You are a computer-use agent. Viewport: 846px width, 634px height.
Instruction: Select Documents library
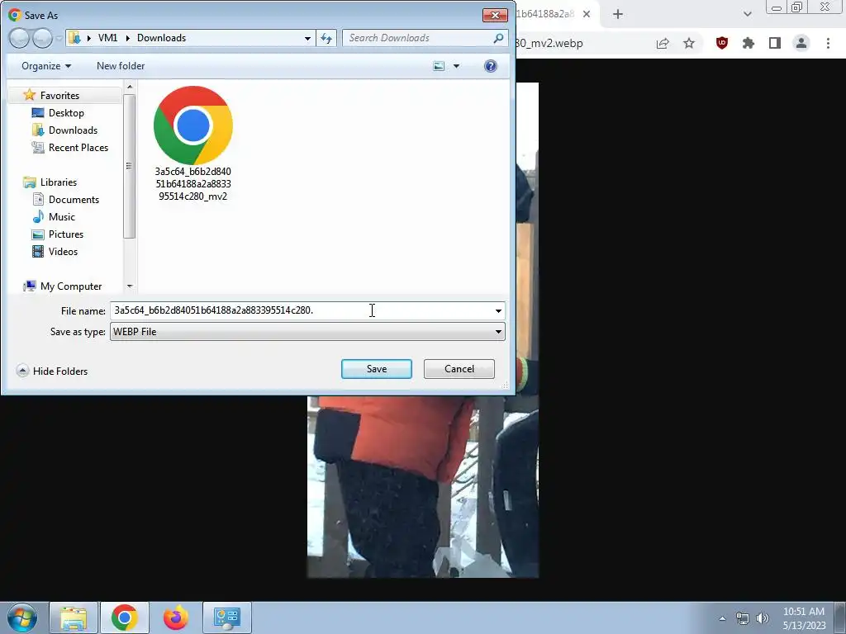tap(74, 200)
